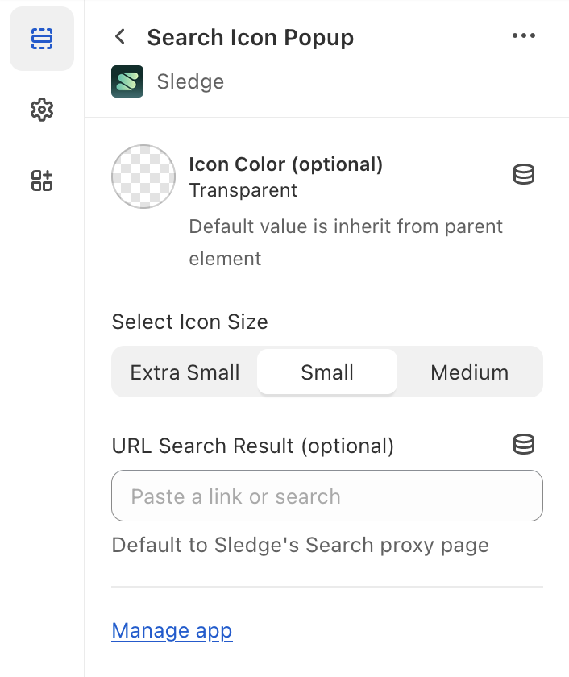Click the Search Icon Popup heading
Image resolution: width=569 pixels, height=677 pixels.
tap(250, 37)
